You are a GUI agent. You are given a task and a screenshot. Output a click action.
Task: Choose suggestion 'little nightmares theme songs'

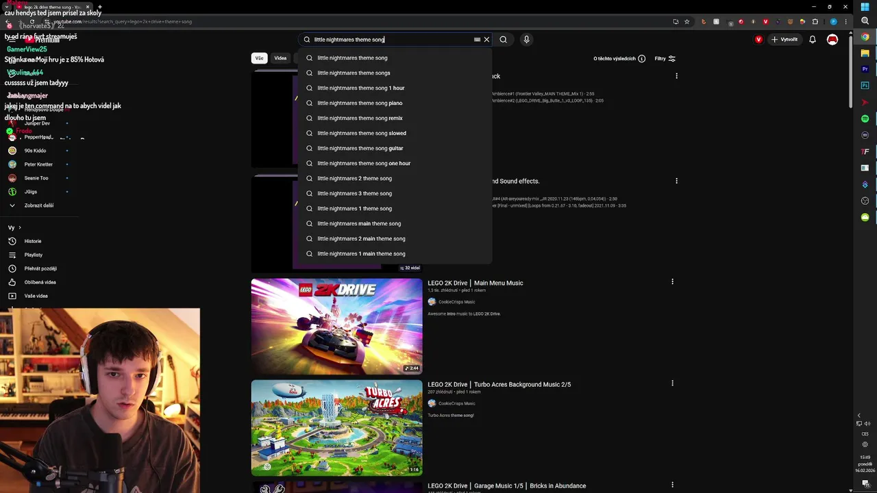395,73
